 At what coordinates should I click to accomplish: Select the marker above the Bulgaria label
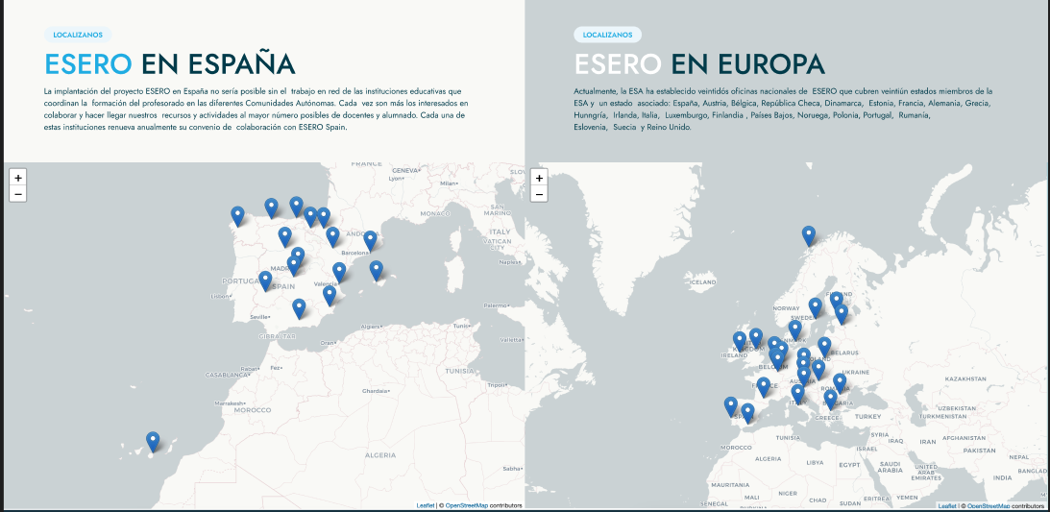click(x=830, y=400)
